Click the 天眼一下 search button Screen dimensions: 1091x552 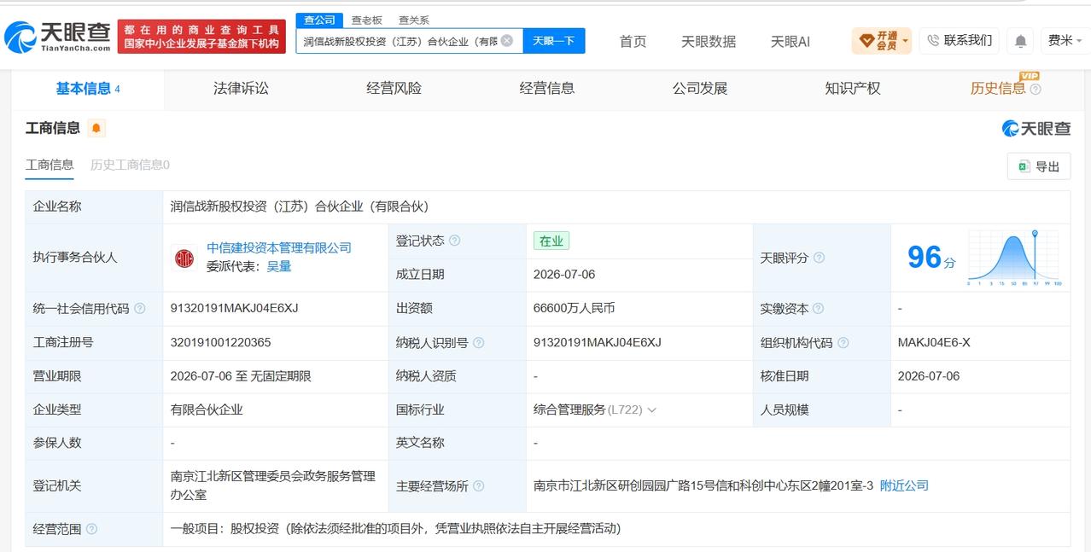tap(554, 40)
